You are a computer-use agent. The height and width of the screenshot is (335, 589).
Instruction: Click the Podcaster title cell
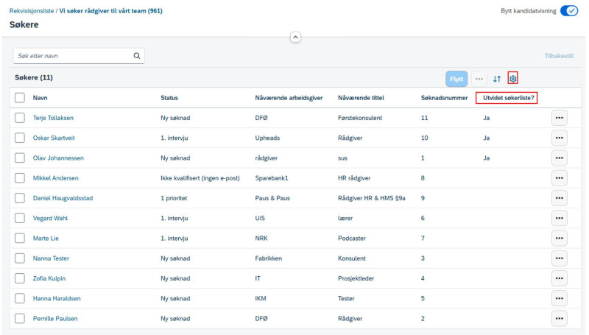coord(352,238)
